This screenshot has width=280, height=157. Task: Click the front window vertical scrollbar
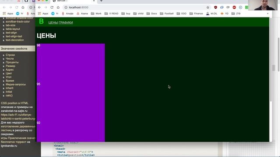pyautogui.click(x=270, y=60)
